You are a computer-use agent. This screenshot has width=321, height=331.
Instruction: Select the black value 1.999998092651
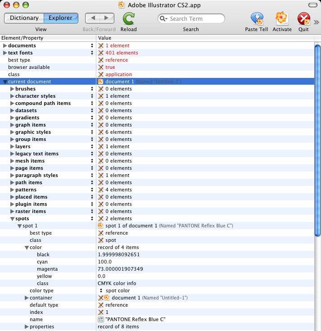[118, 254]
